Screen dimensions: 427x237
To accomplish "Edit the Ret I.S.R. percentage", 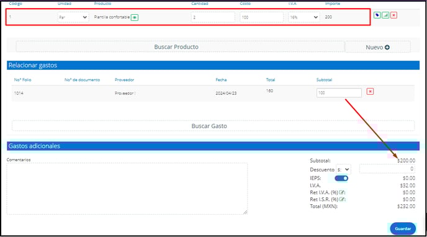I will (341, 199).
